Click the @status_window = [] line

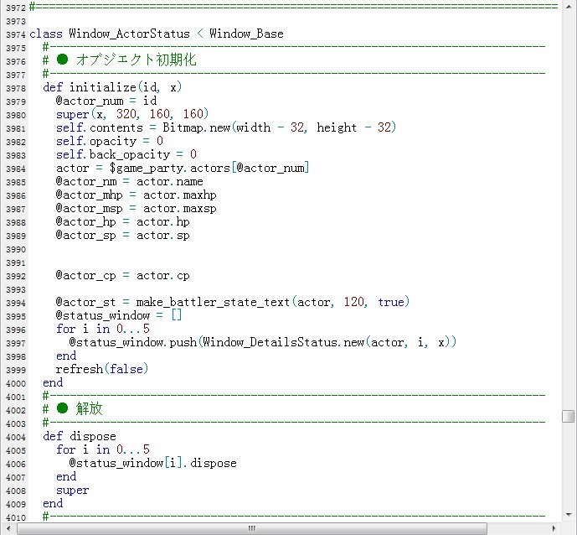[x=119, y=316]
